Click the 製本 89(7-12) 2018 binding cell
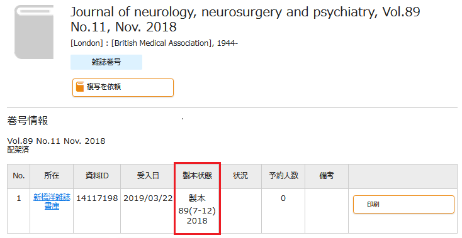Viewport: 462px width, 238px height. [x=197, y=210]
